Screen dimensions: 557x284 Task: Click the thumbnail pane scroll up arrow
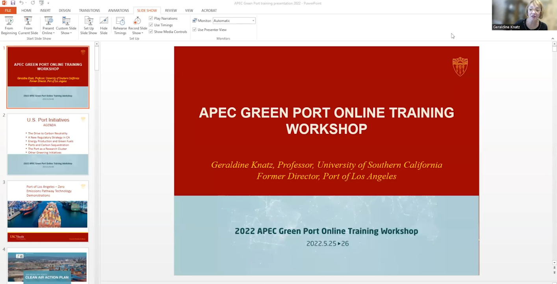97,44
